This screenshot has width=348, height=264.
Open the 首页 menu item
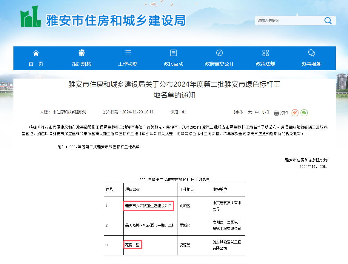click(x=36, y=64)
